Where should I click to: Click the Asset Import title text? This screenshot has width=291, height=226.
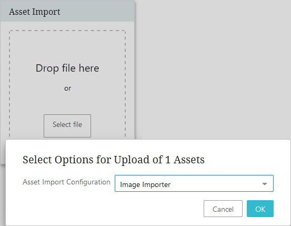(x=35, y=12)
